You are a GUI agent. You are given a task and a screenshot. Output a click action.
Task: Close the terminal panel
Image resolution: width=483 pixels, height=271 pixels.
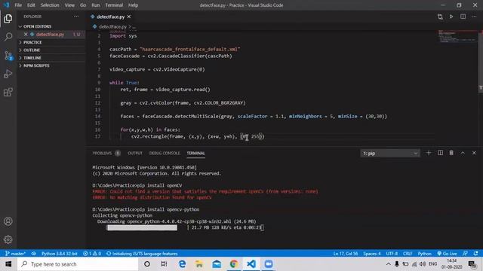tap(474, 153)
